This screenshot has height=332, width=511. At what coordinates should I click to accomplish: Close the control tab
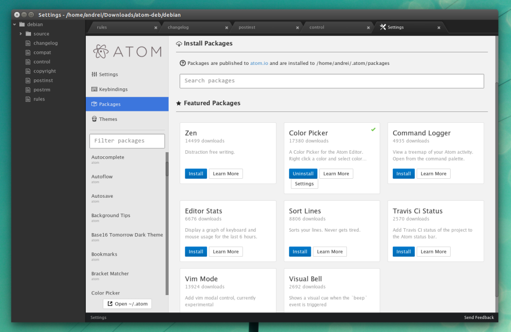[368, 28]
